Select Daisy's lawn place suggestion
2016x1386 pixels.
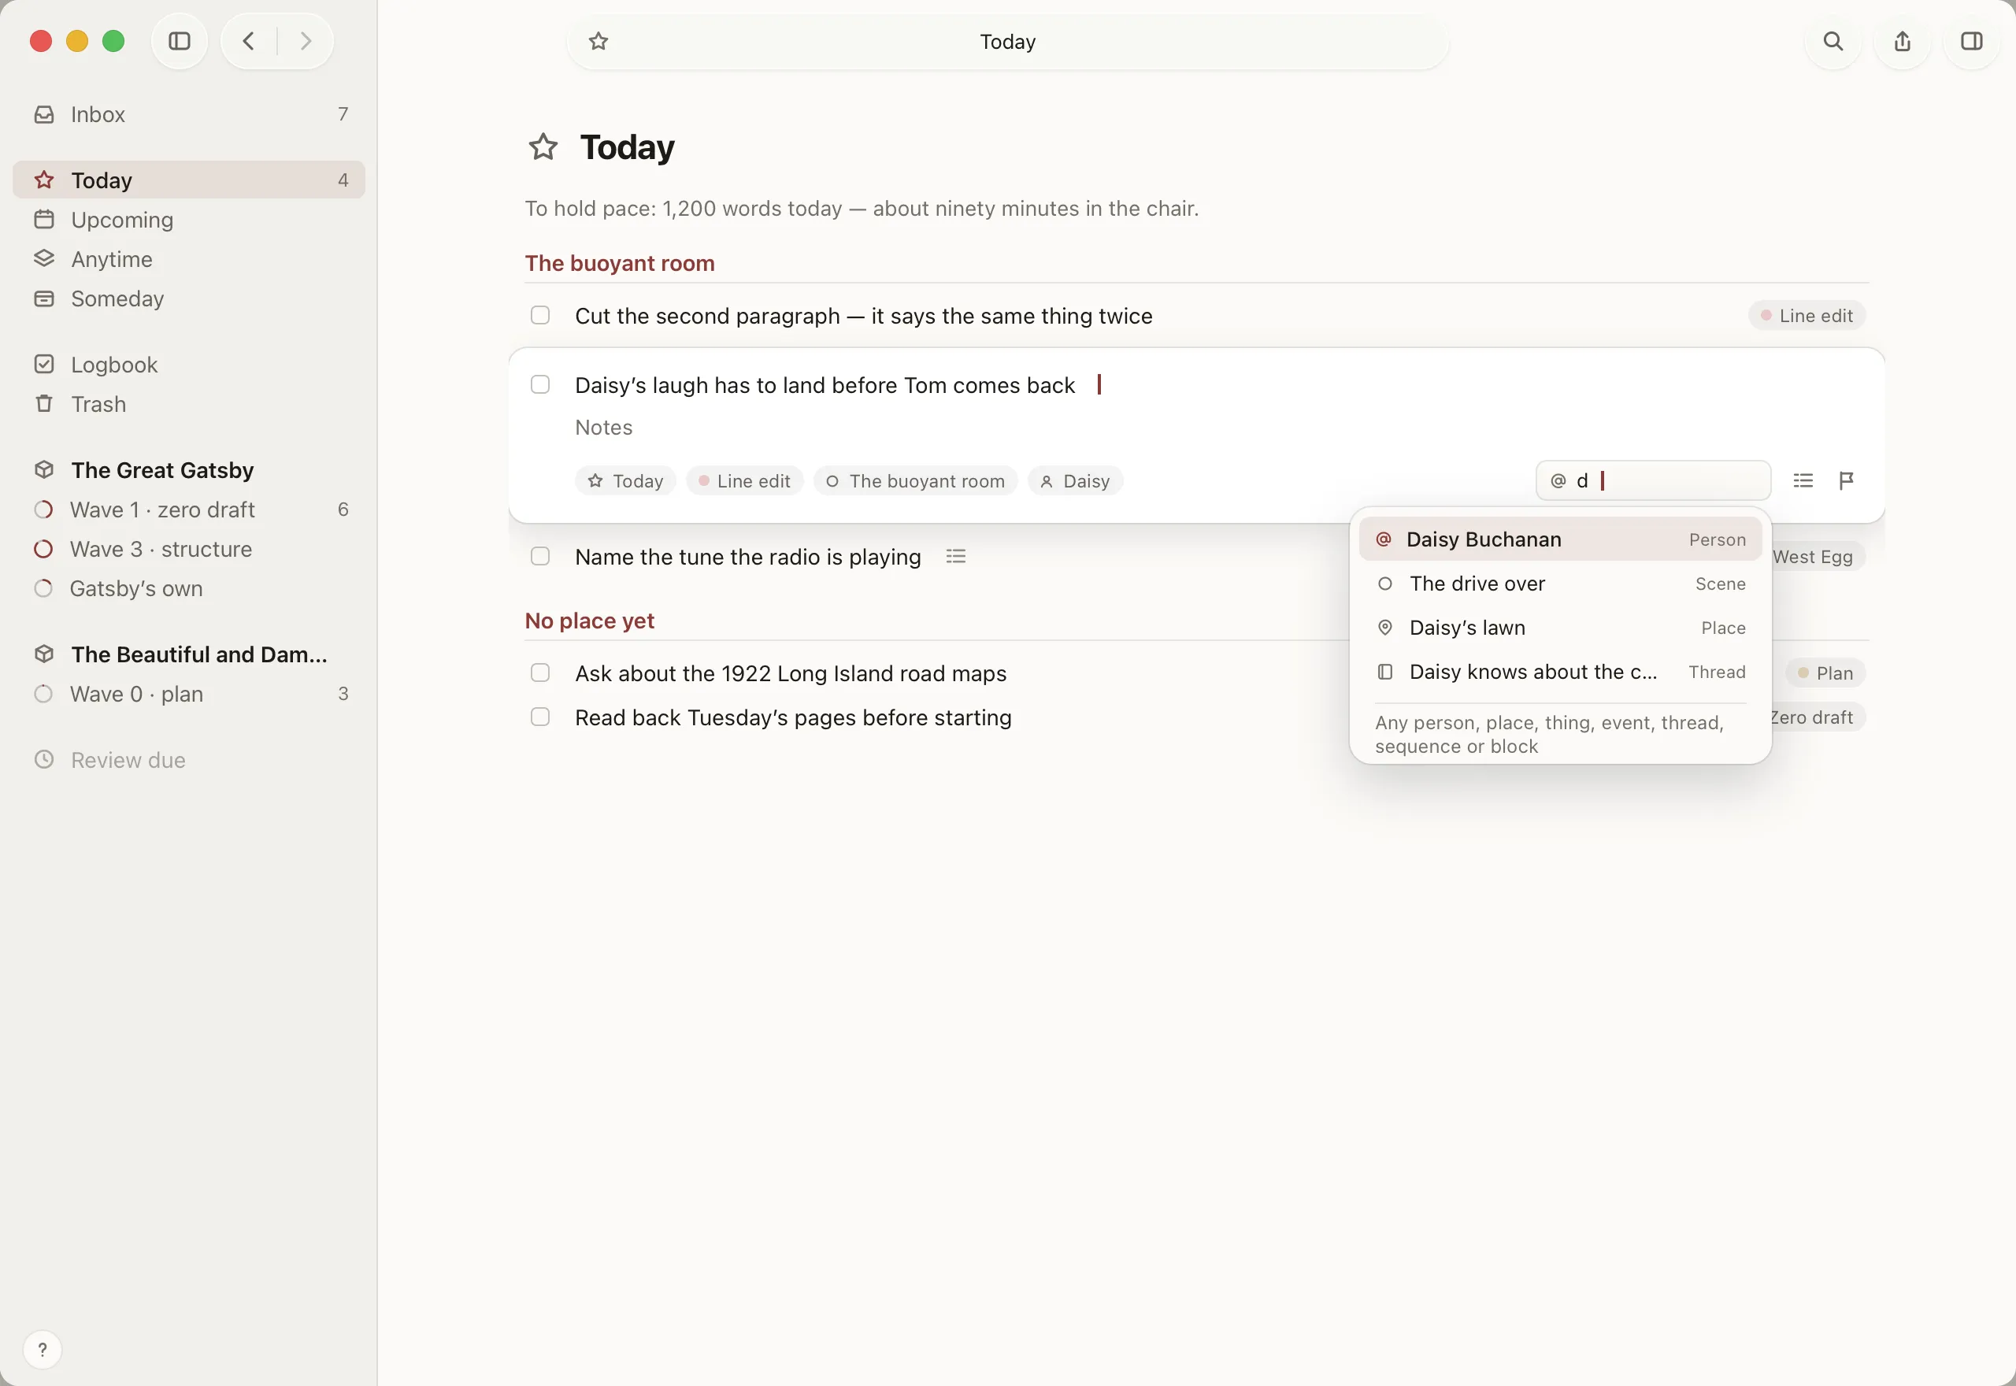[1560, 628]
